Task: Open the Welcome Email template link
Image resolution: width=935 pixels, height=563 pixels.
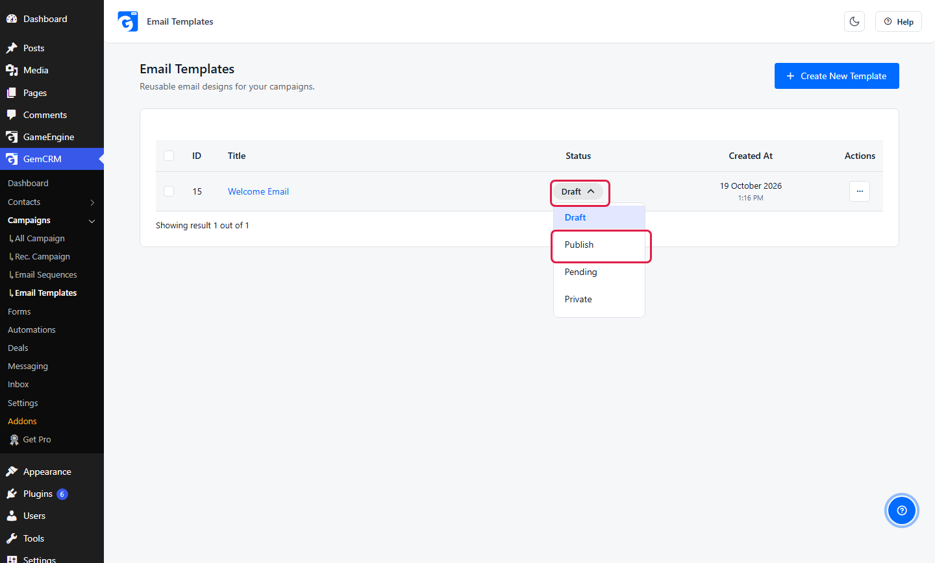Action: tap(258, 191)
